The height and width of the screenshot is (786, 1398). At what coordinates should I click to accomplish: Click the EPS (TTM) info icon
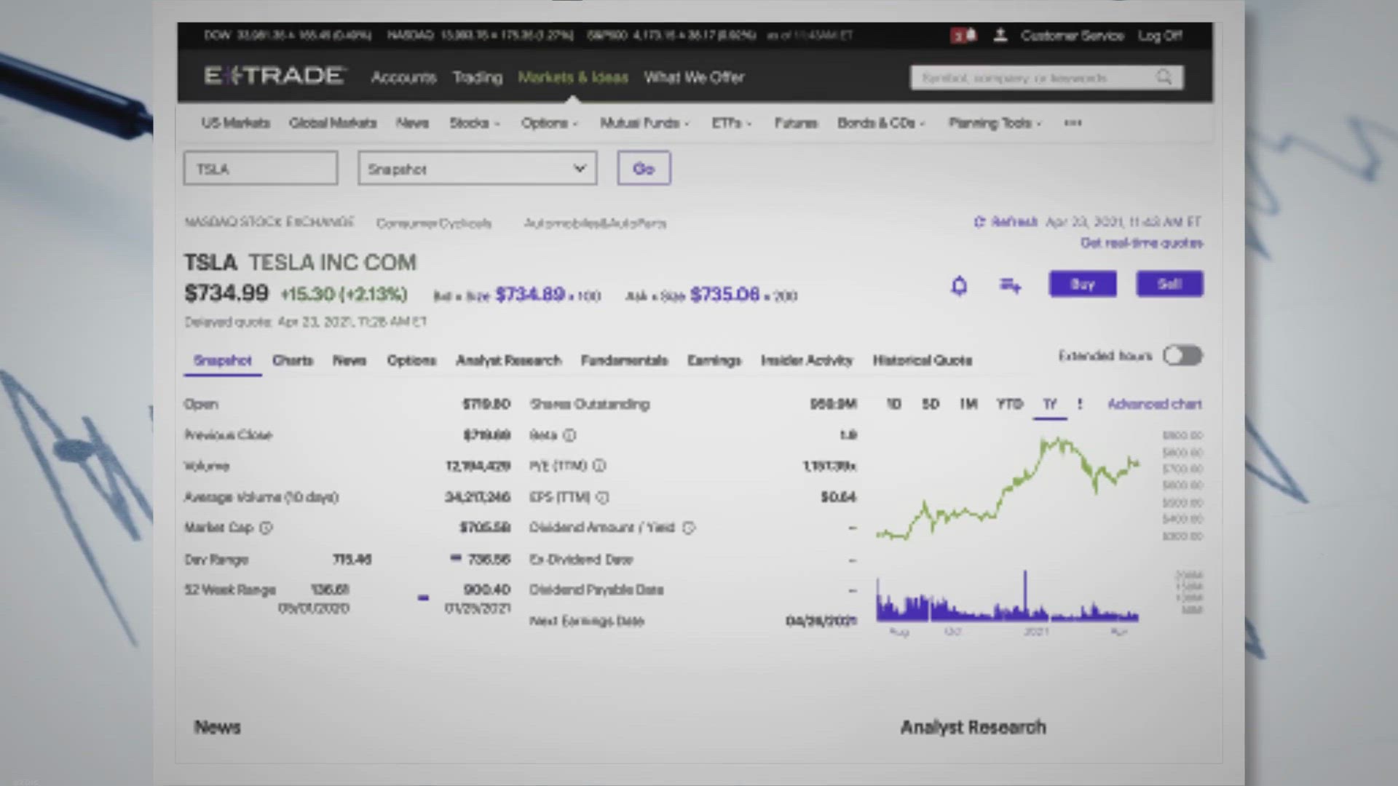(x=602, y=497)
